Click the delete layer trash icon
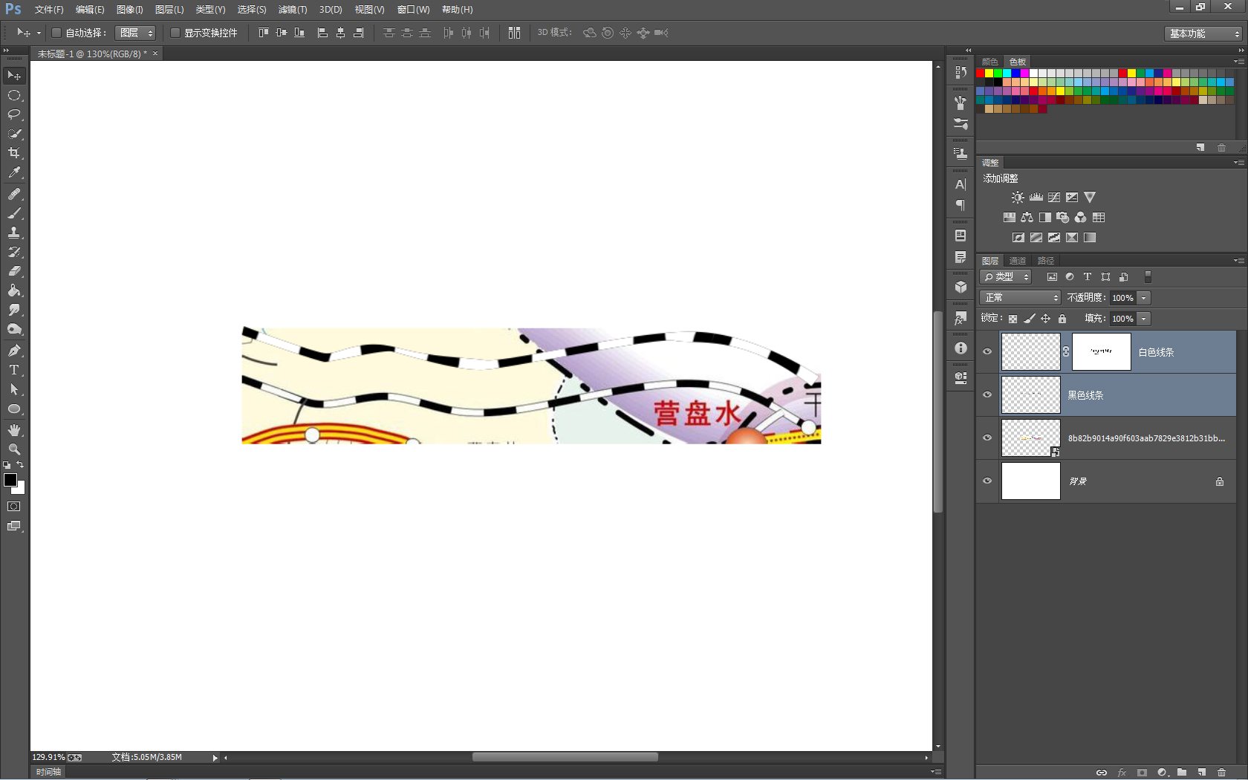This screenshot has height=780, width=1248. 1222,773
